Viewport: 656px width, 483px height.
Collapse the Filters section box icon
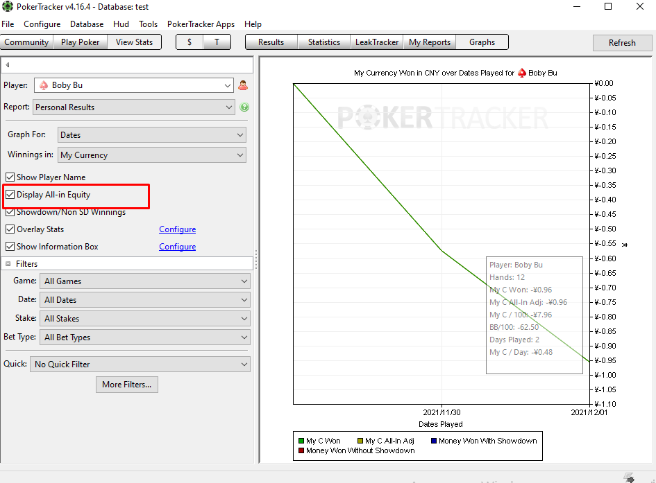click(8, 264)
